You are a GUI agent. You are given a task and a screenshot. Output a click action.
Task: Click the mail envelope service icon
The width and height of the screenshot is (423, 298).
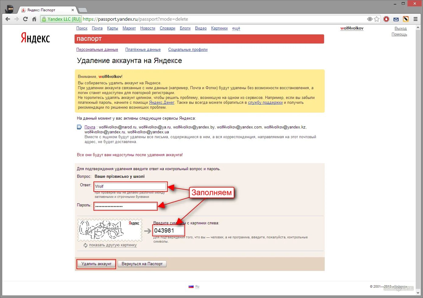pyautogui.click(x=79, y=127)
